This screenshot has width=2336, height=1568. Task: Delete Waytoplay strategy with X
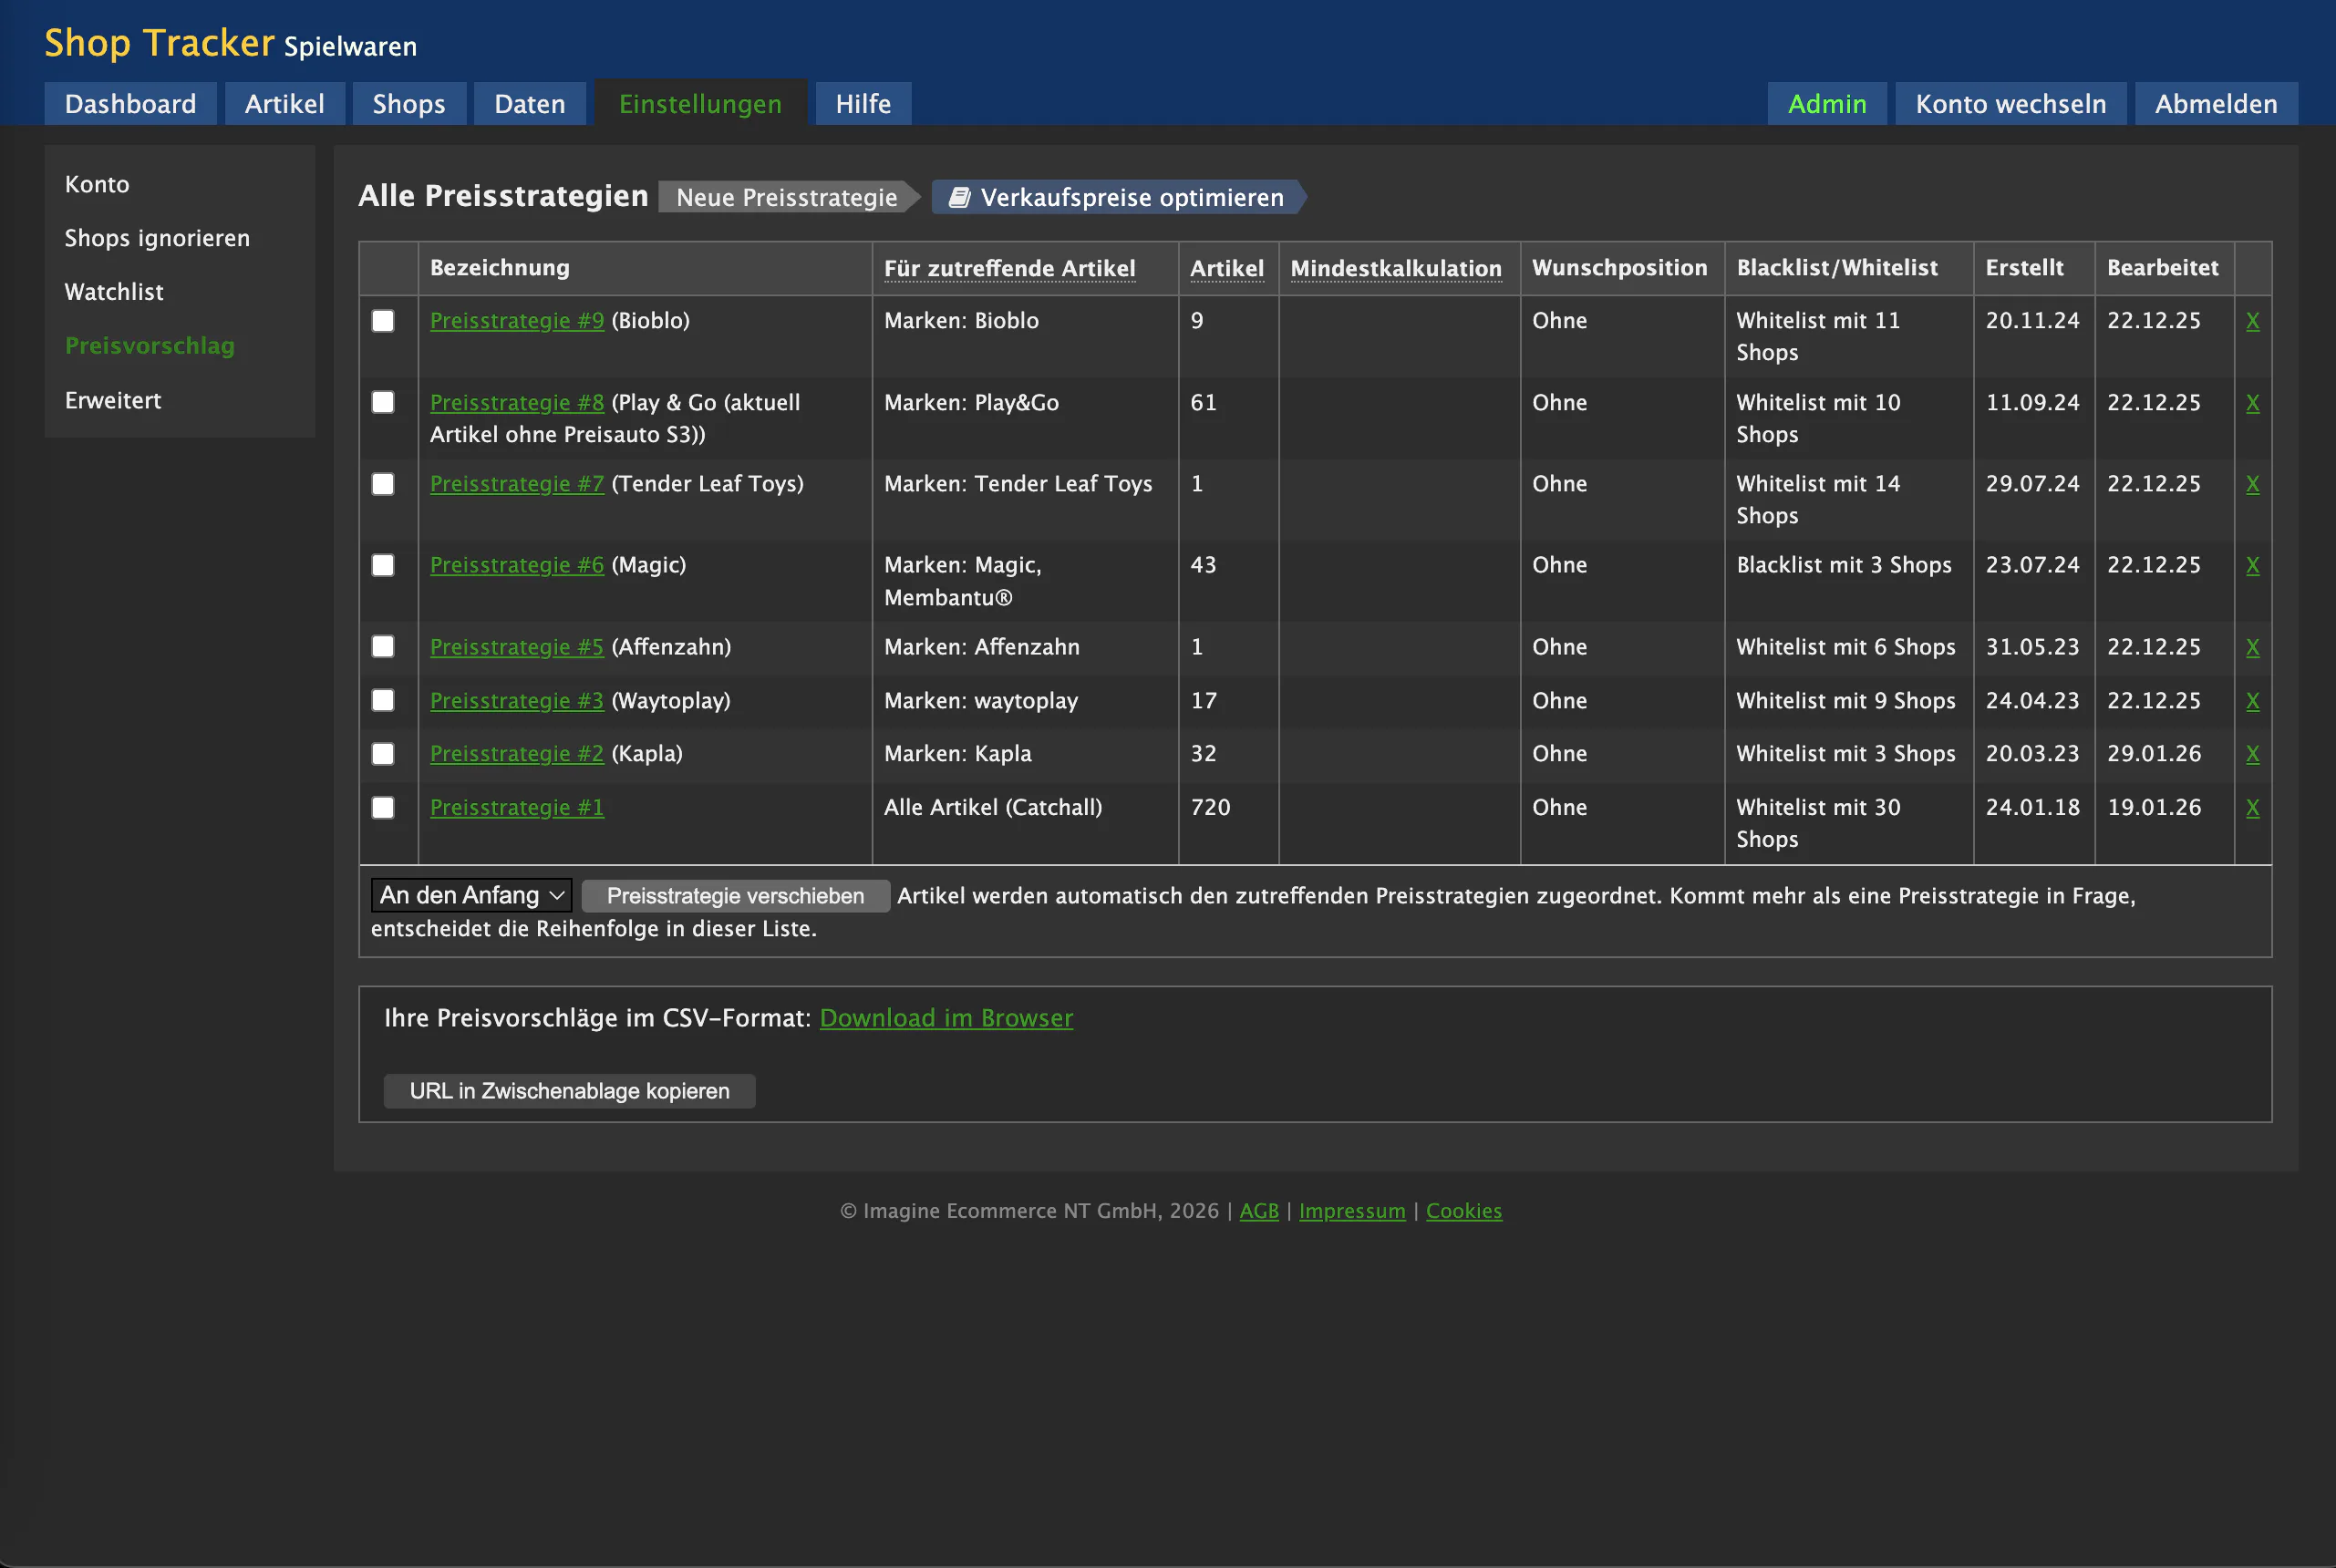tap(2252, 701)
